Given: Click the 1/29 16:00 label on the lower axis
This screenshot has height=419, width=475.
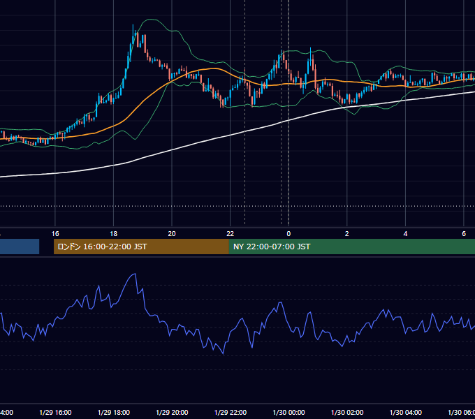Looking at the screenshot, I should (55, 412).
